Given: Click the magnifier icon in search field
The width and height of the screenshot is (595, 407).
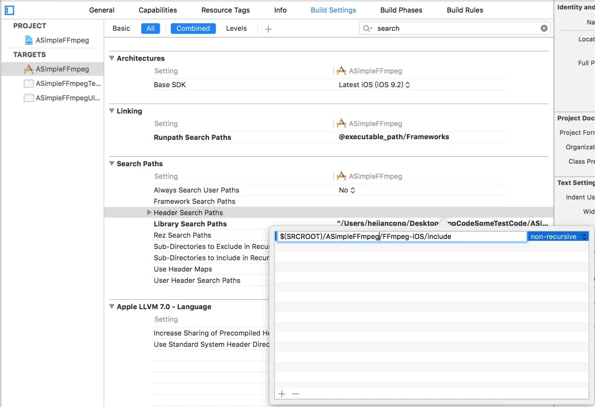Looking at the screenshot, I should coord(367,29).
